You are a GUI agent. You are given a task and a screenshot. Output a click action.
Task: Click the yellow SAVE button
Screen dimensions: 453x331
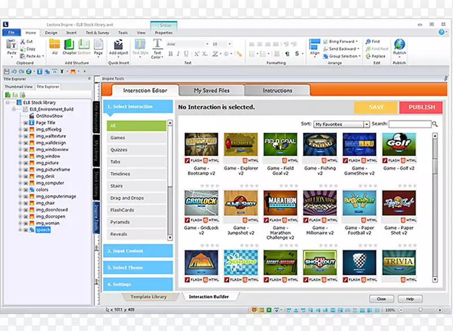(376, 107)
